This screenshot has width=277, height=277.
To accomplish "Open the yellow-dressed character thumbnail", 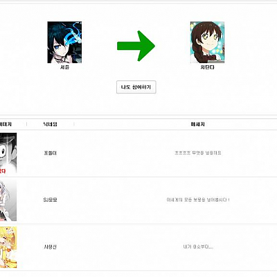I will coord(8,247).
